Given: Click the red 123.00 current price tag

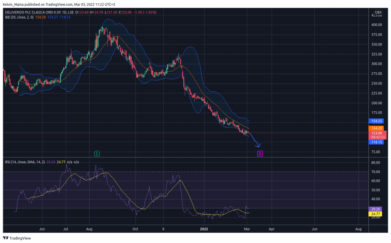Looking at the screenshot, I should tap(377, 133).
